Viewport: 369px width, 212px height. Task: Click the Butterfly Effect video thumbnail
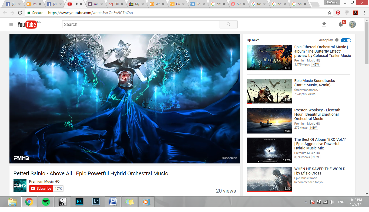270,58
